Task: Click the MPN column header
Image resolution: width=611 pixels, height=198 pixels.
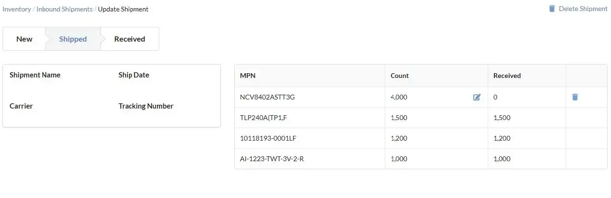Action: [248, 76]
